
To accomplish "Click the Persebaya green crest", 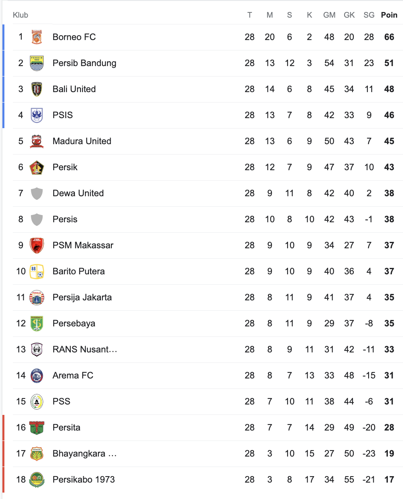I will pos(37,324).
